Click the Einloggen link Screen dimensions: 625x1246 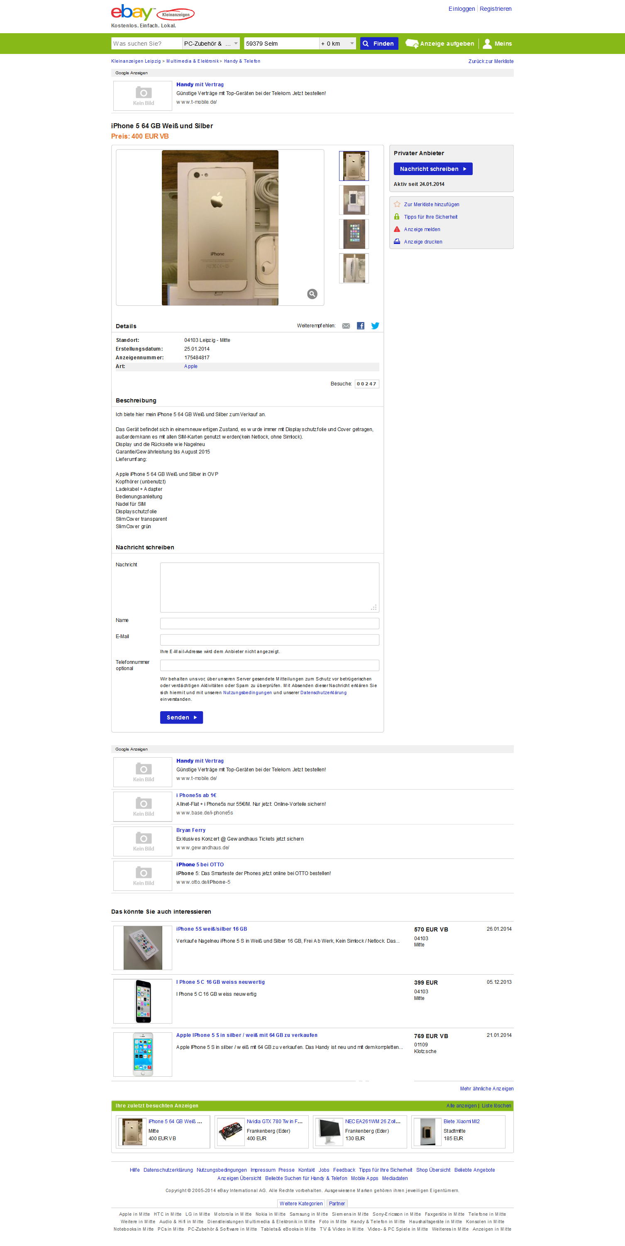pos(461,9)
